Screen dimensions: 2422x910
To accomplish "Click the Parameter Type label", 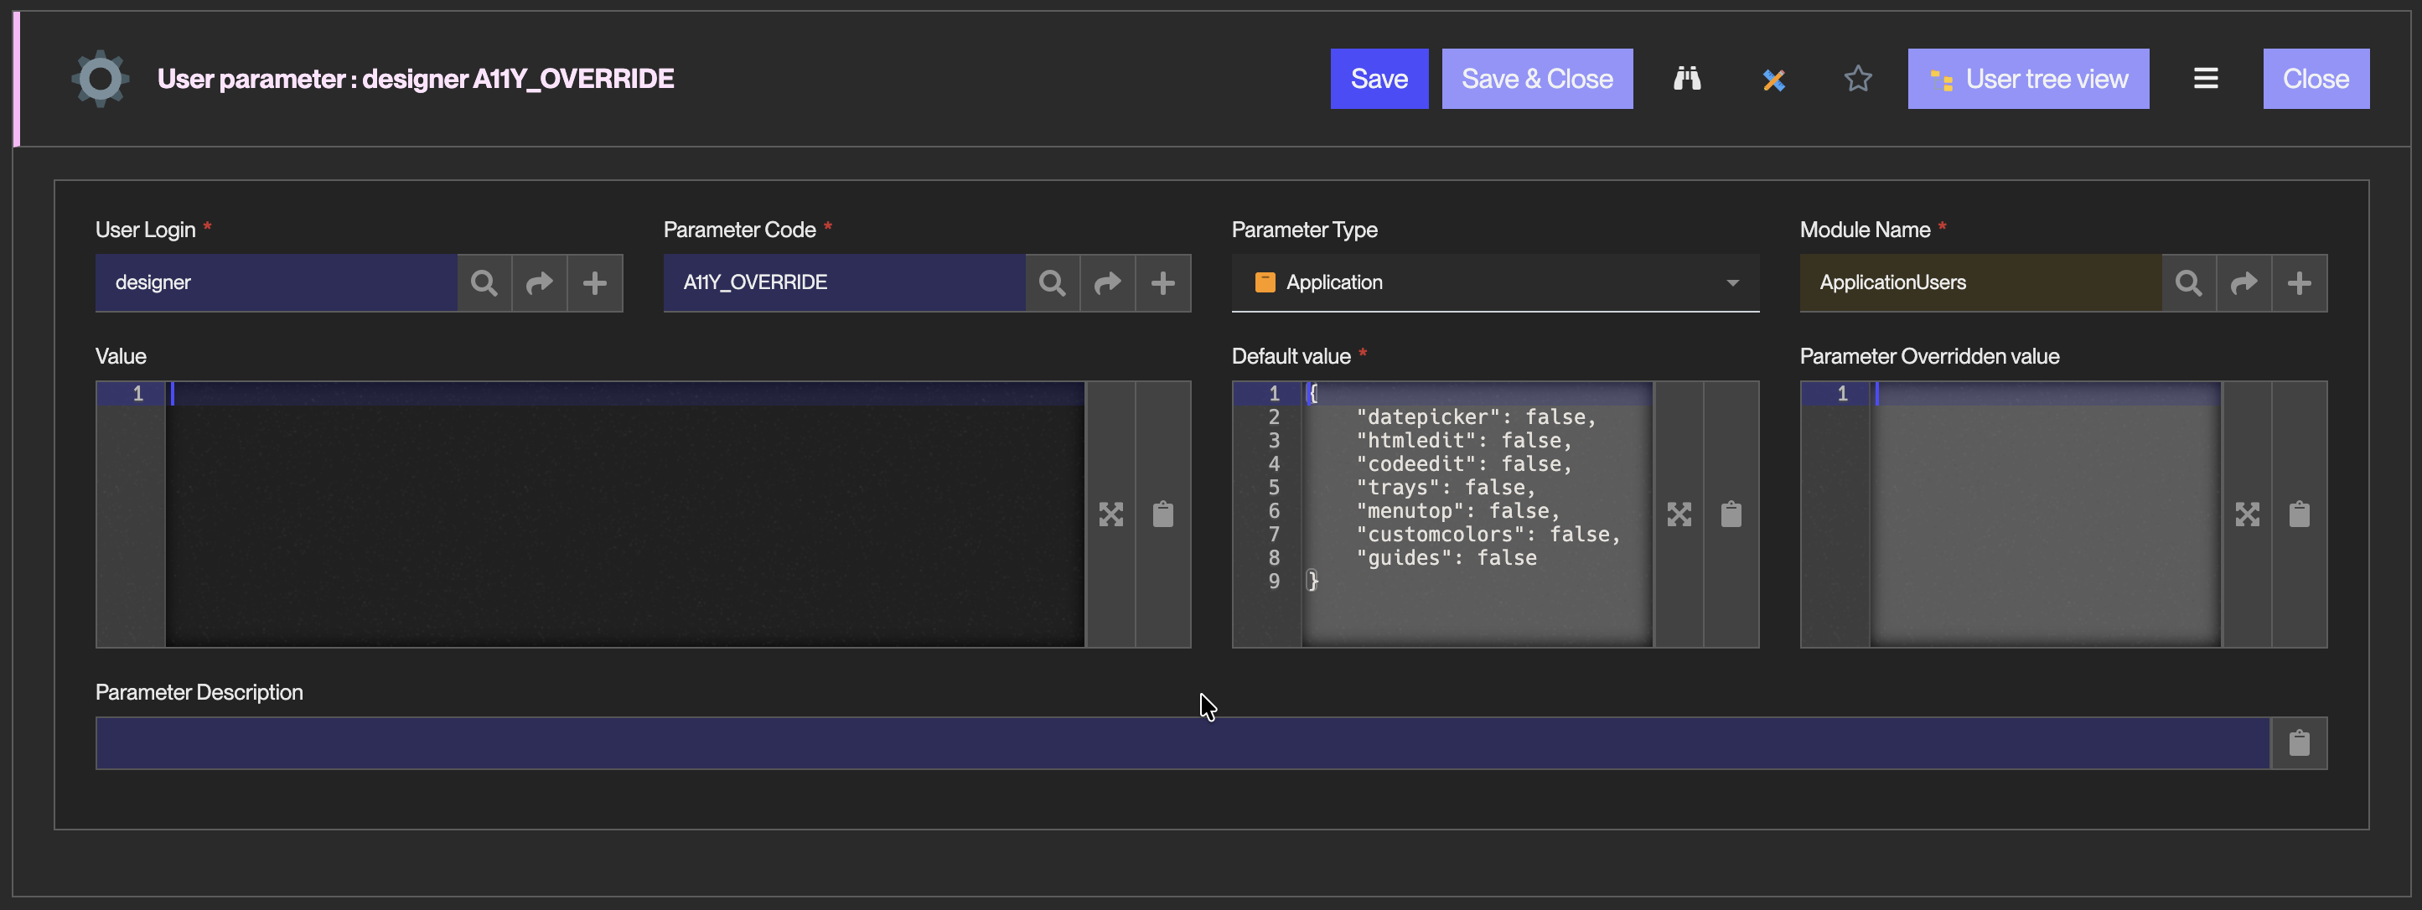I will click(x=1304, y=230).
